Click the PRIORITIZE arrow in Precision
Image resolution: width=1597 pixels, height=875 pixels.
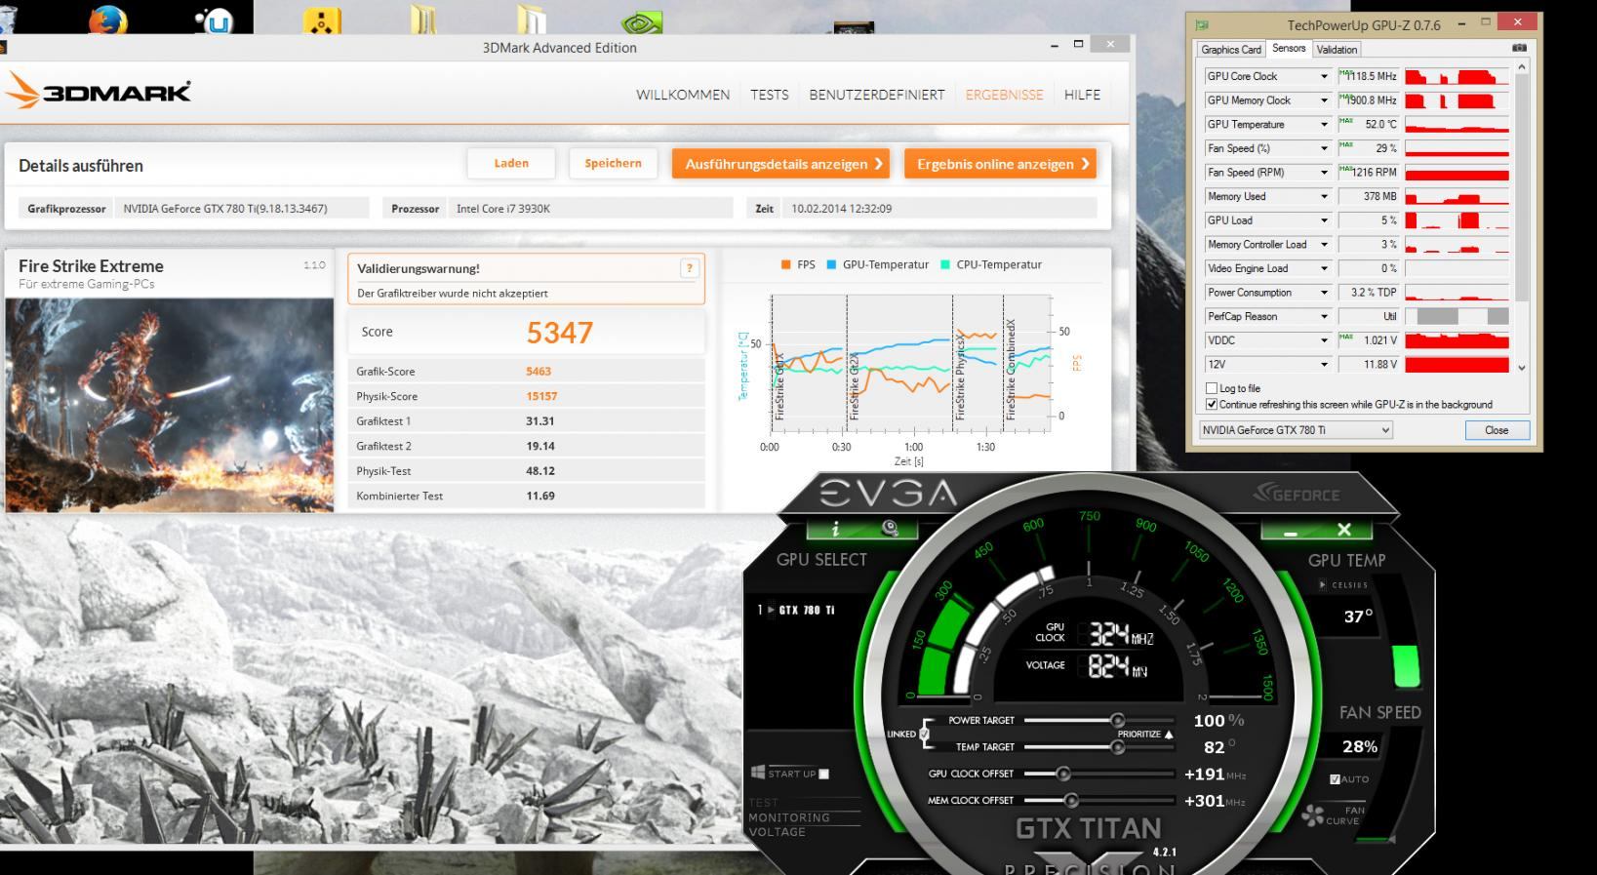pos(1169,734)
